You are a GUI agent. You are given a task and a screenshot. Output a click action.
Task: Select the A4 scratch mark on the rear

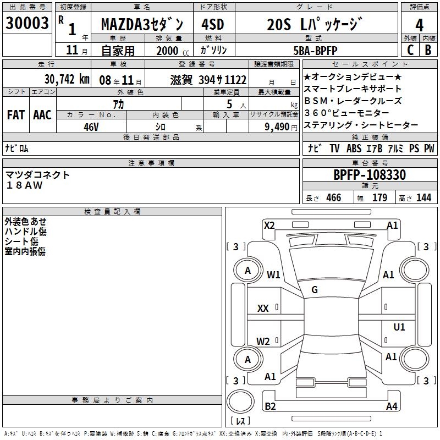392,406
